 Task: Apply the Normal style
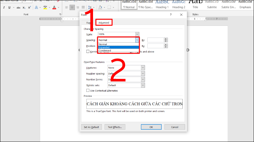click(129, 5)
